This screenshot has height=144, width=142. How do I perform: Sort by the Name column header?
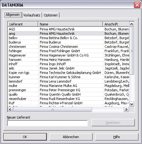pyautogui.click(x=70, y=24)
